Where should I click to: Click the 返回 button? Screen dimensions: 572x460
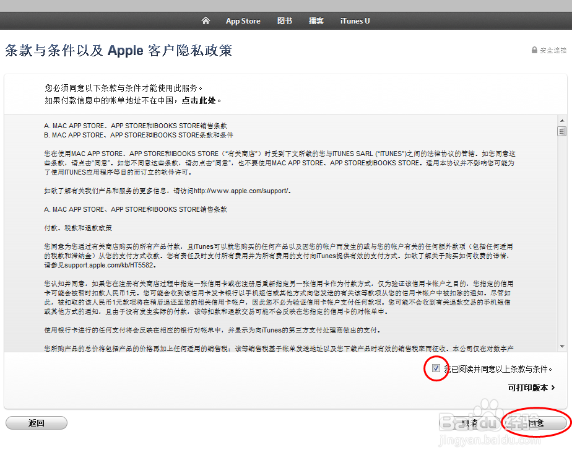[37, 423]
